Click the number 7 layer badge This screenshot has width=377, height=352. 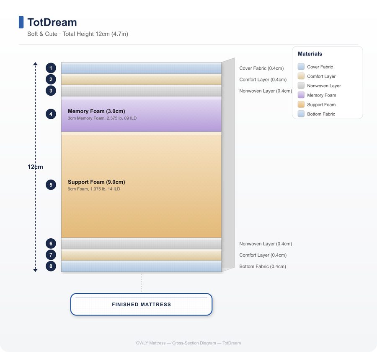[x=51, y=255]
